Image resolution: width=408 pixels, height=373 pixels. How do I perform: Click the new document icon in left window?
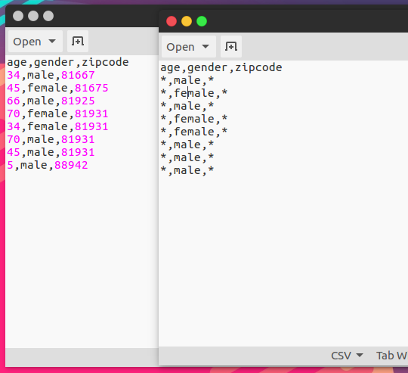[78, 42]
